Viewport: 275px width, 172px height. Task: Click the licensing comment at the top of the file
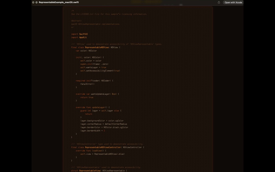point(109,14)
